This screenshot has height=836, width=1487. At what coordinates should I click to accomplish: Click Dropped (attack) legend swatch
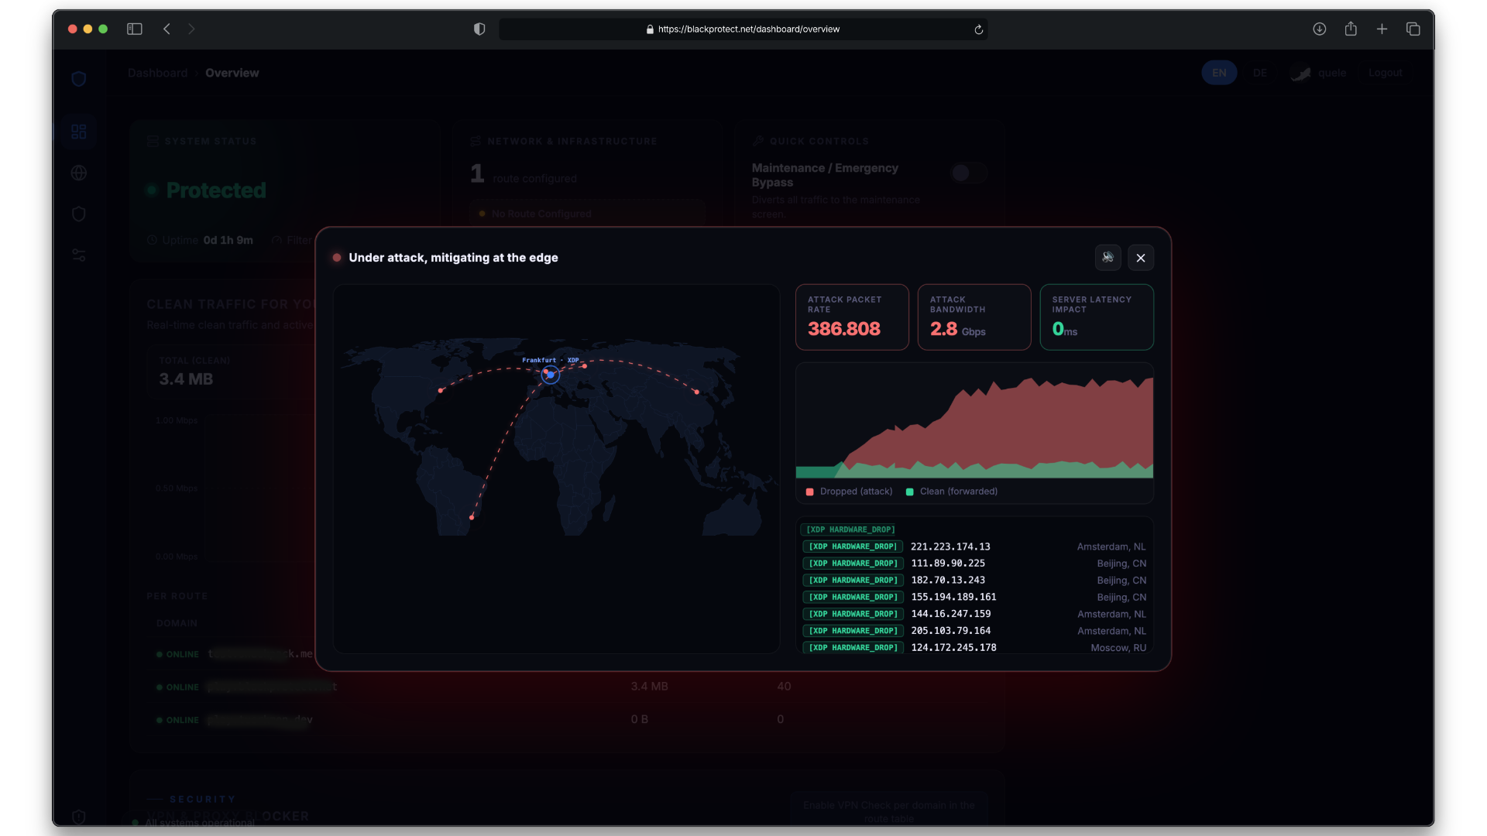[809, 492]
